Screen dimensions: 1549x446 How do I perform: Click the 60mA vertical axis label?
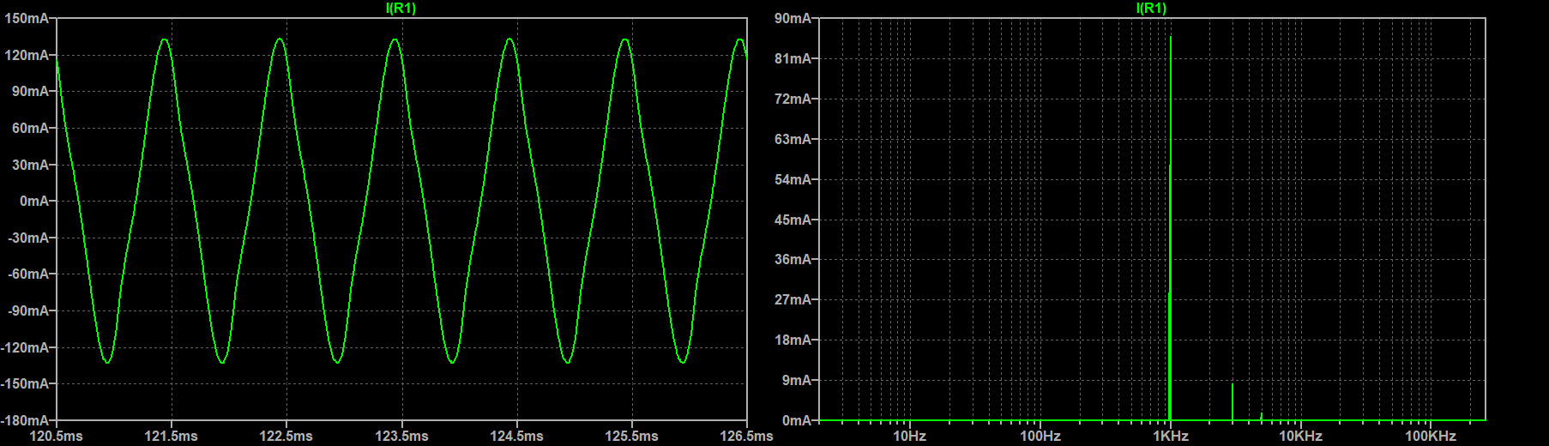coord(31,128)
